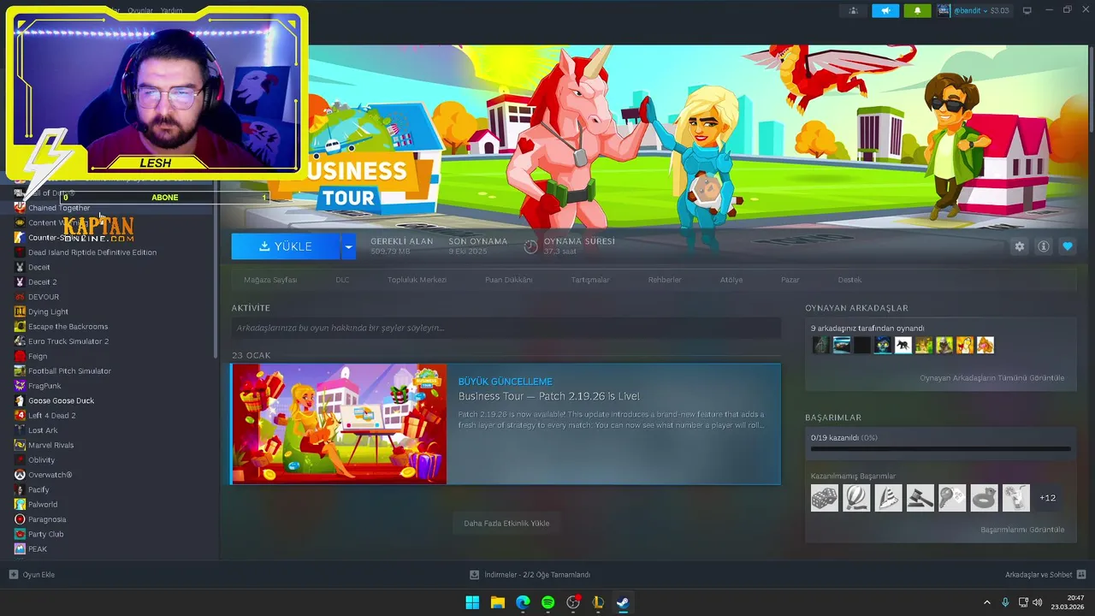
Task: Open Business Tour Patch 2.19.26 news thumbnail
Action: click(x=339, y=423)
